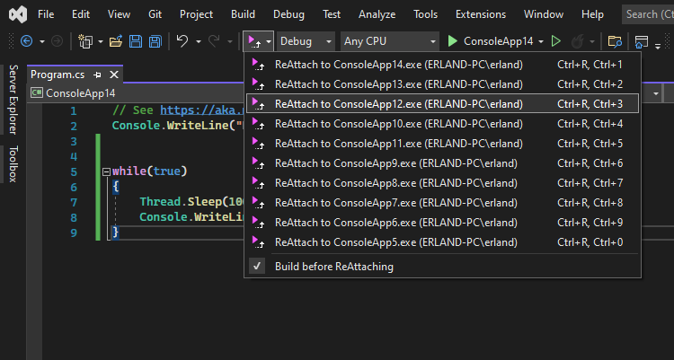674x360 pixels.
Task: Open the Build menu
Action: tap(243, 14)
